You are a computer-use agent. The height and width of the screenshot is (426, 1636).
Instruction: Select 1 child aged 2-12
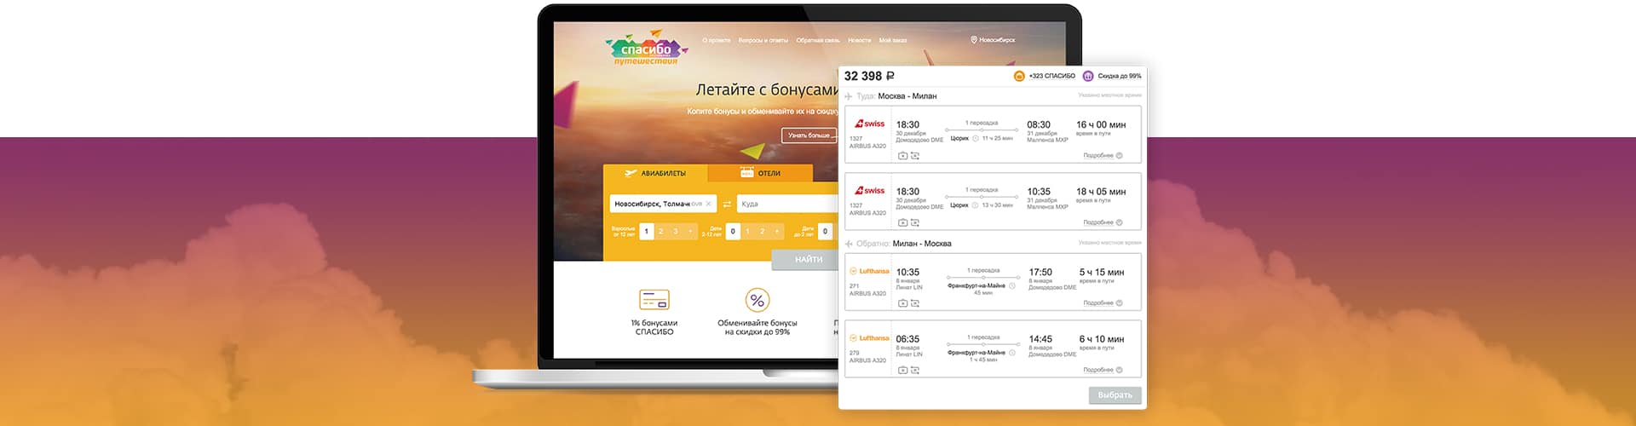click(x=747, y=231)
